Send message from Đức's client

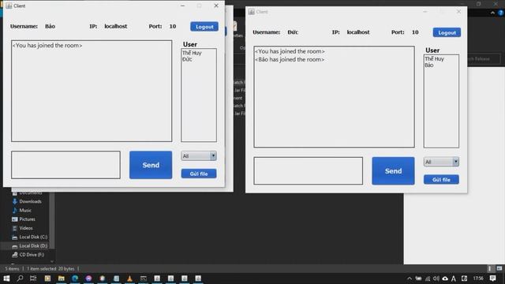coord(393,171)
